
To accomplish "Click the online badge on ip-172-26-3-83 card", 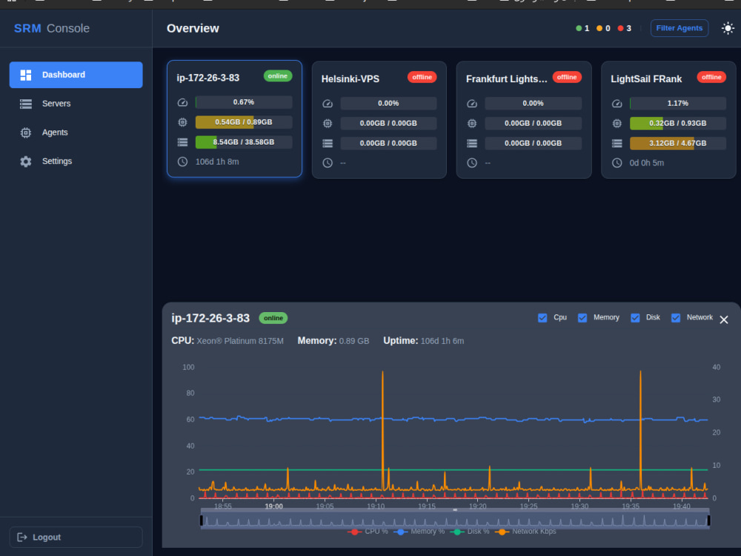I will [277, 76].
